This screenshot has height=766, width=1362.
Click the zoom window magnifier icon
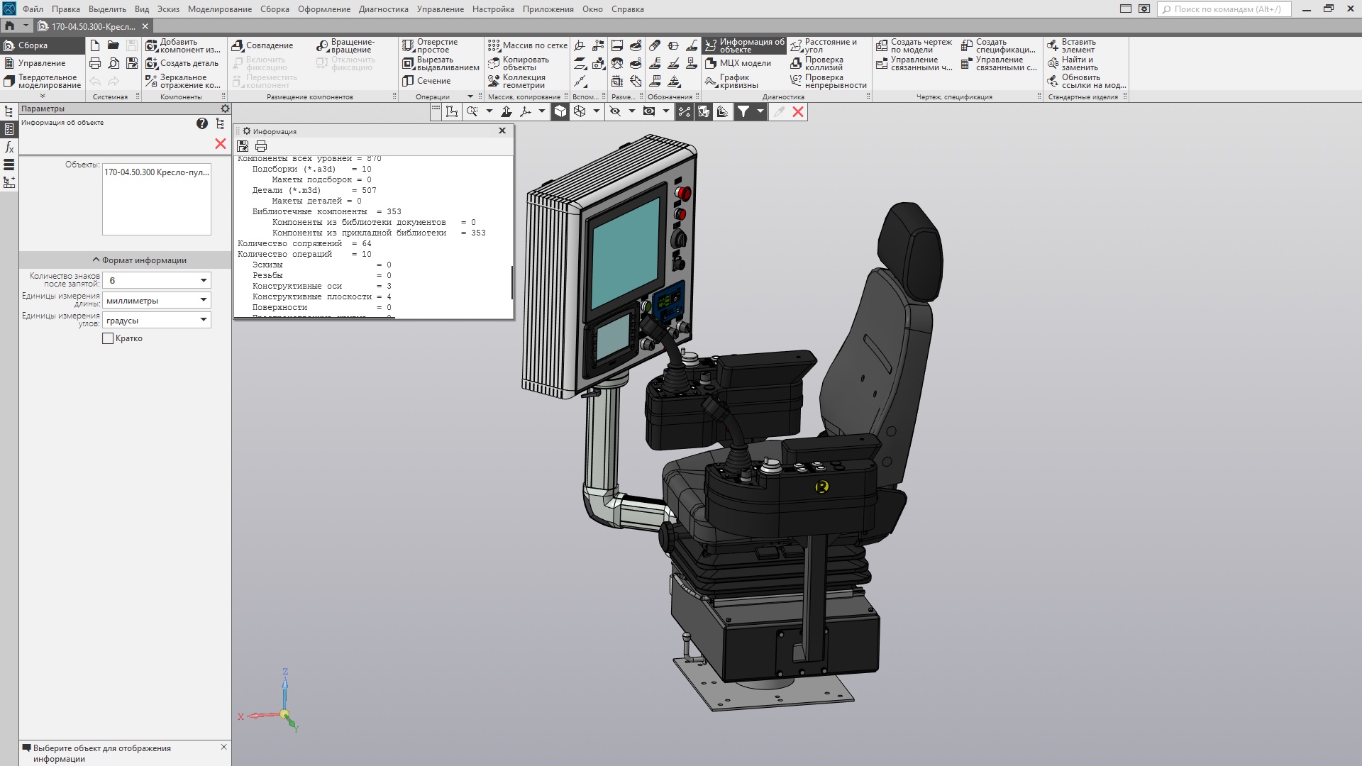pos(472,111)
